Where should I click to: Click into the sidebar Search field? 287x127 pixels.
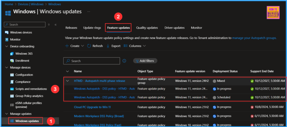pyautogui.click(x=25, y=25)
